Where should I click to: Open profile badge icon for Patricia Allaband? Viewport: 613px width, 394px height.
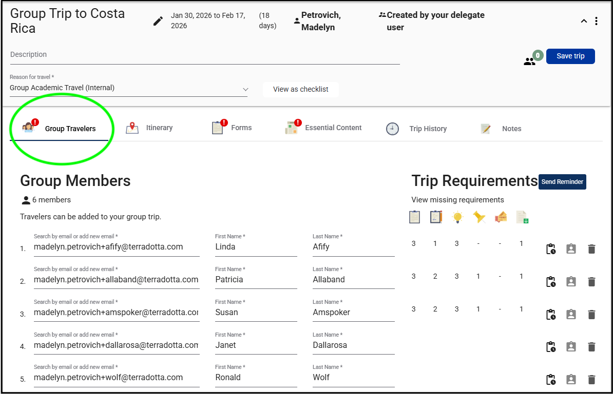pyautogui.click(x=571, y=282)
